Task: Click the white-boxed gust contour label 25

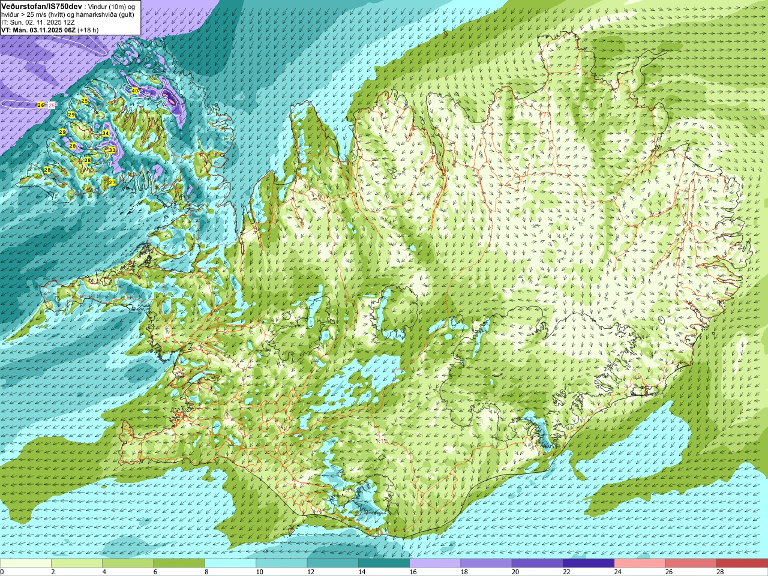Action: click(52, 105)
